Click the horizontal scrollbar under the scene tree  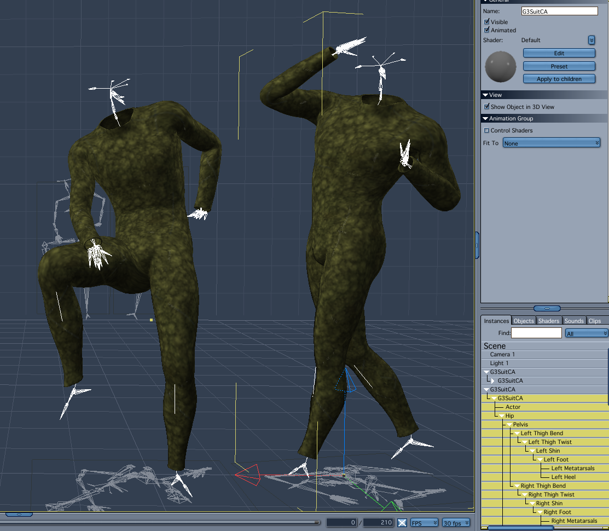point(520,528)
